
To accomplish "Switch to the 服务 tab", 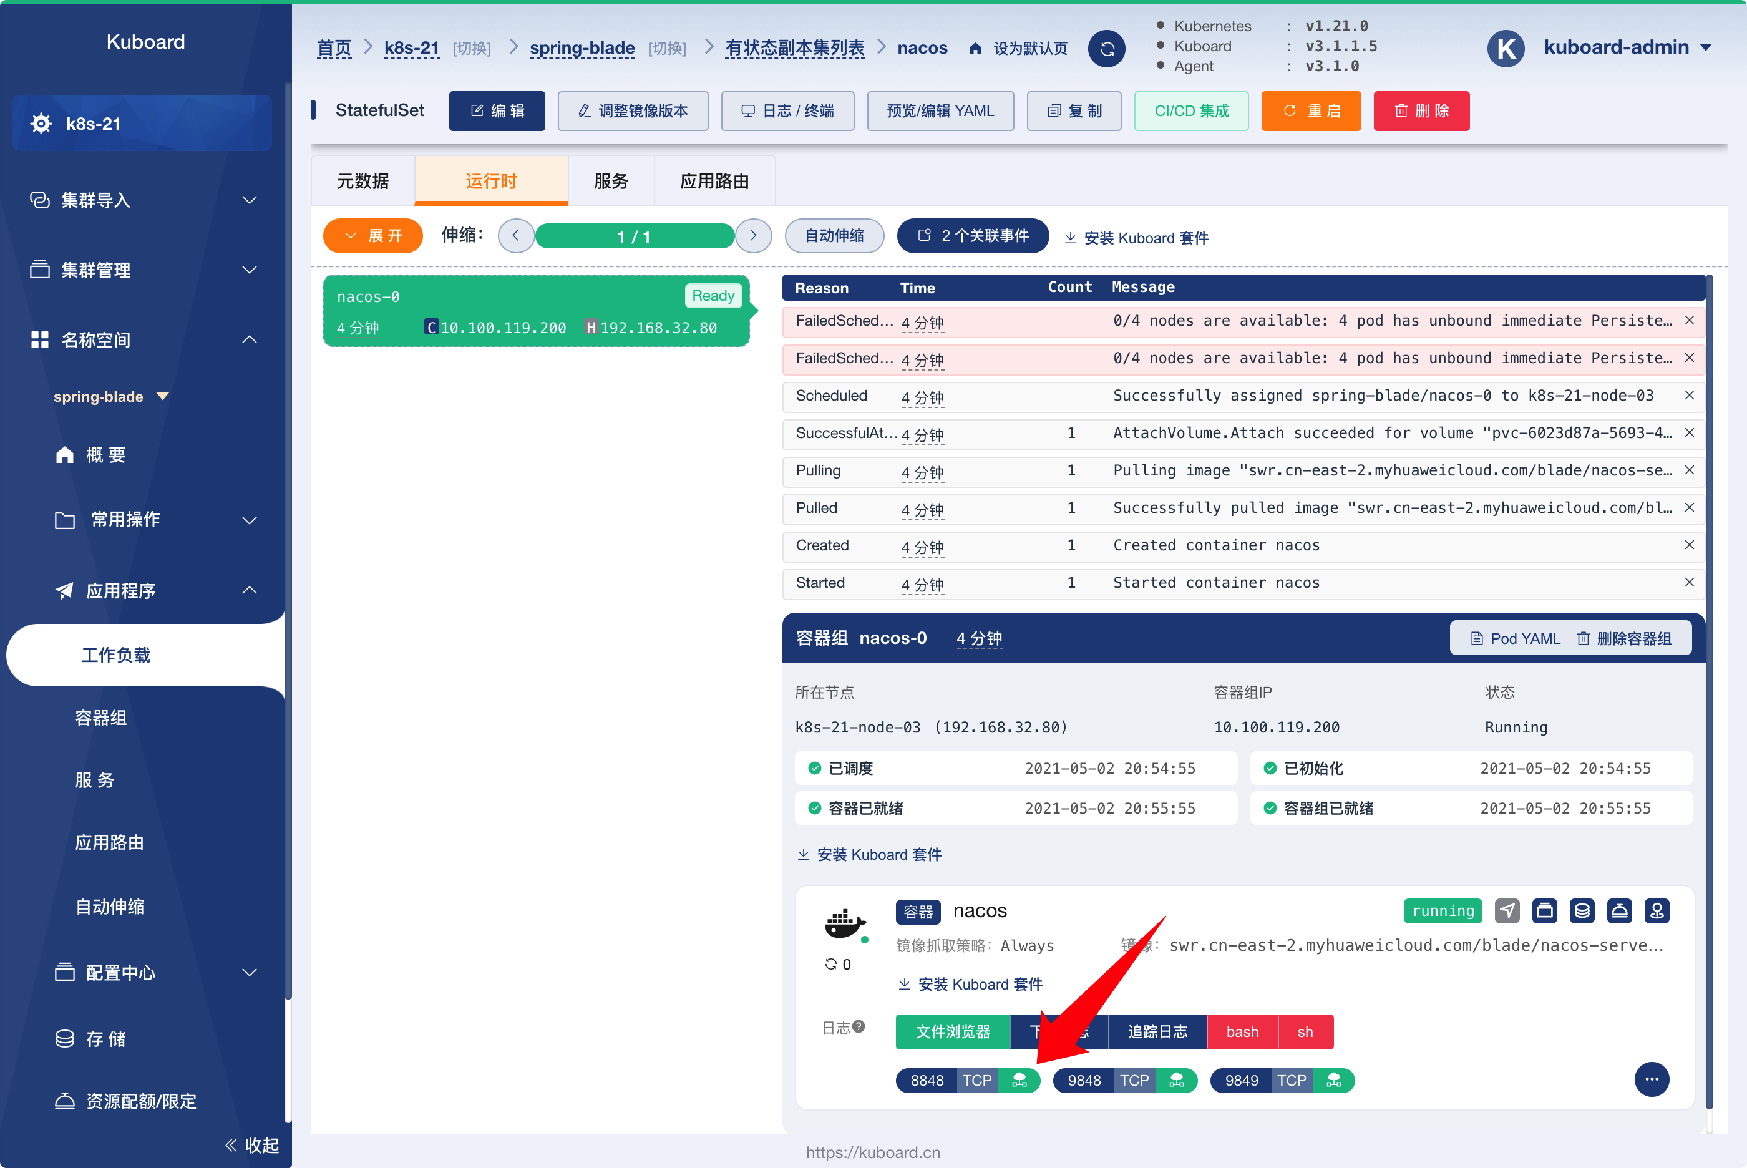I will pyautogui.click(x=611, y=181).
